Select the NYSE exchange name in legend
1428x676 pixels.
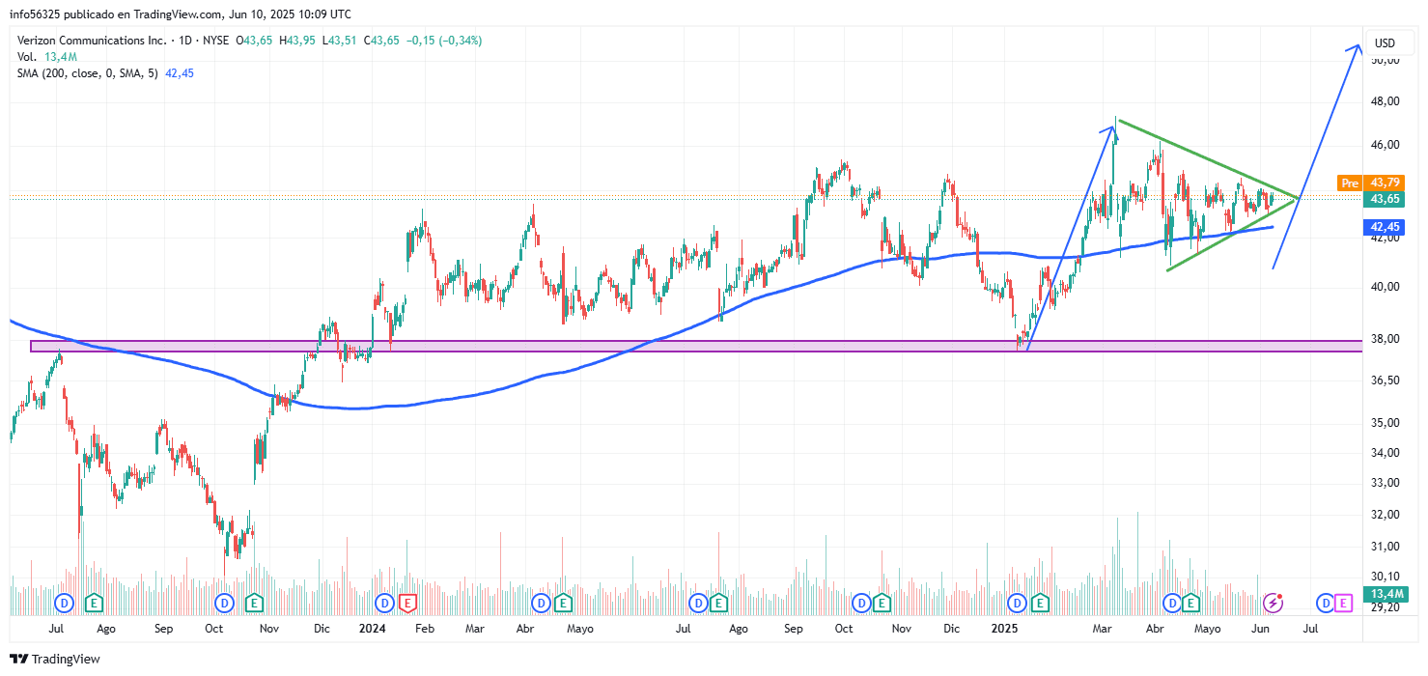tap(216, 41)
